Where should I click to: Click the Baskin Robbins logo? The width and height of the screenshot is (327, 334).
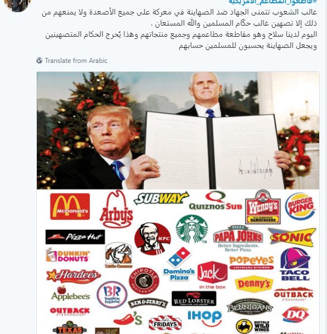coord(112,294)
